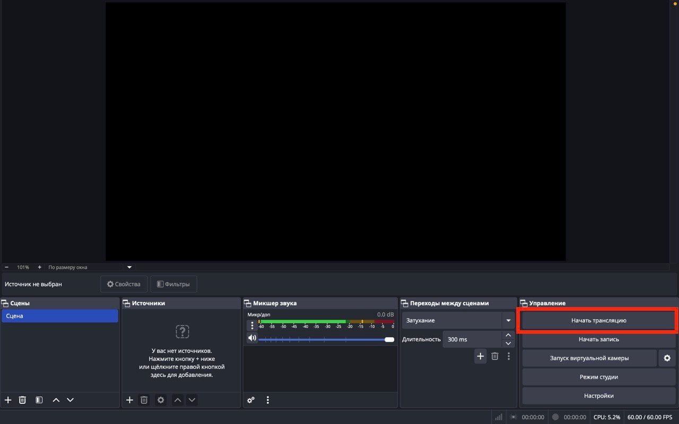Viewport: 679px width, 424px height.
Task: Click the Начать трансляцию button
Action: point(598,321)
